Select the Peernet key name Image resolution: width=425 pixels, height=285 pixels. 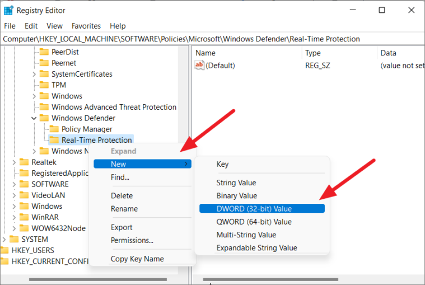[64, 63]
